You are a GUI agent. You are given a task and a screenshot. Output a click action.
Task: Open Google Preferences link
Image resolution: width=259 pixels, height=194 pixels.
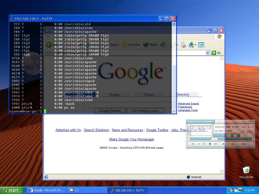click(x=185, y=107)
